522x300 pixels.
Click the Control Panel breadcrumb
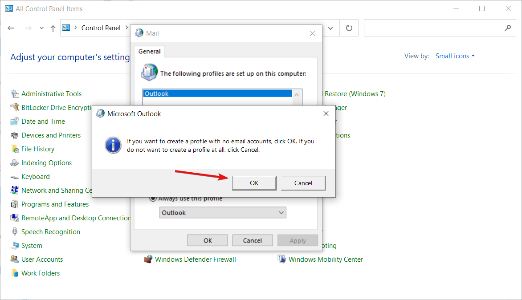[101, 28]
